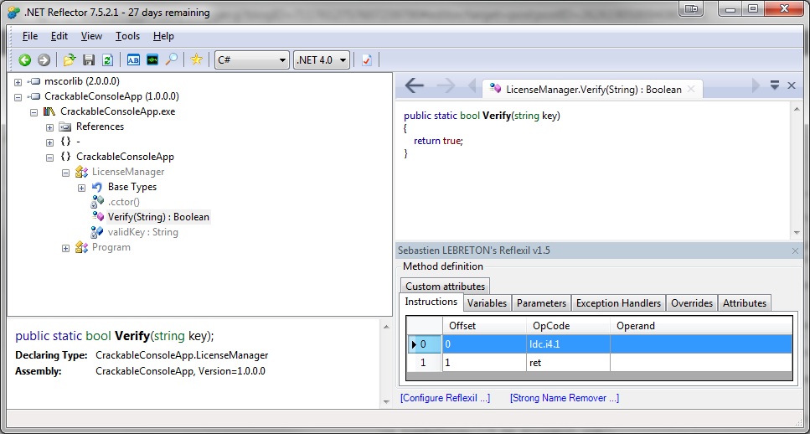This screenshot has height=434, width=810.
Task: Select the validKey : String field
Action: [x=143, y=232]
